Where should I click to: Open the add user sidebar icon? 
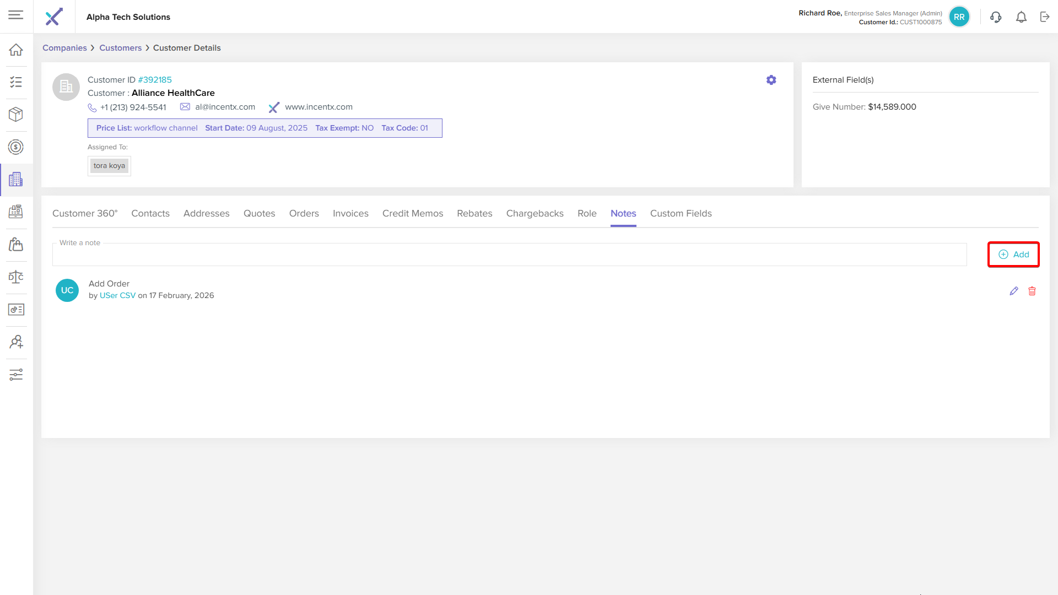pos(16,342)
